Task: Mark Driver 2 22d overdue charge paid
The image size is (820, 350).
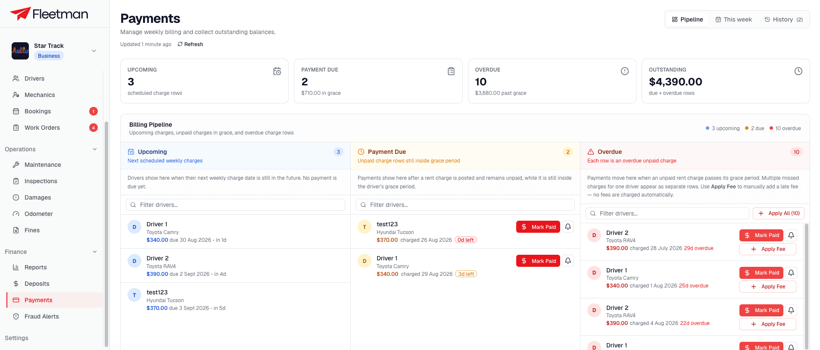Action: (x=761, y=310)
